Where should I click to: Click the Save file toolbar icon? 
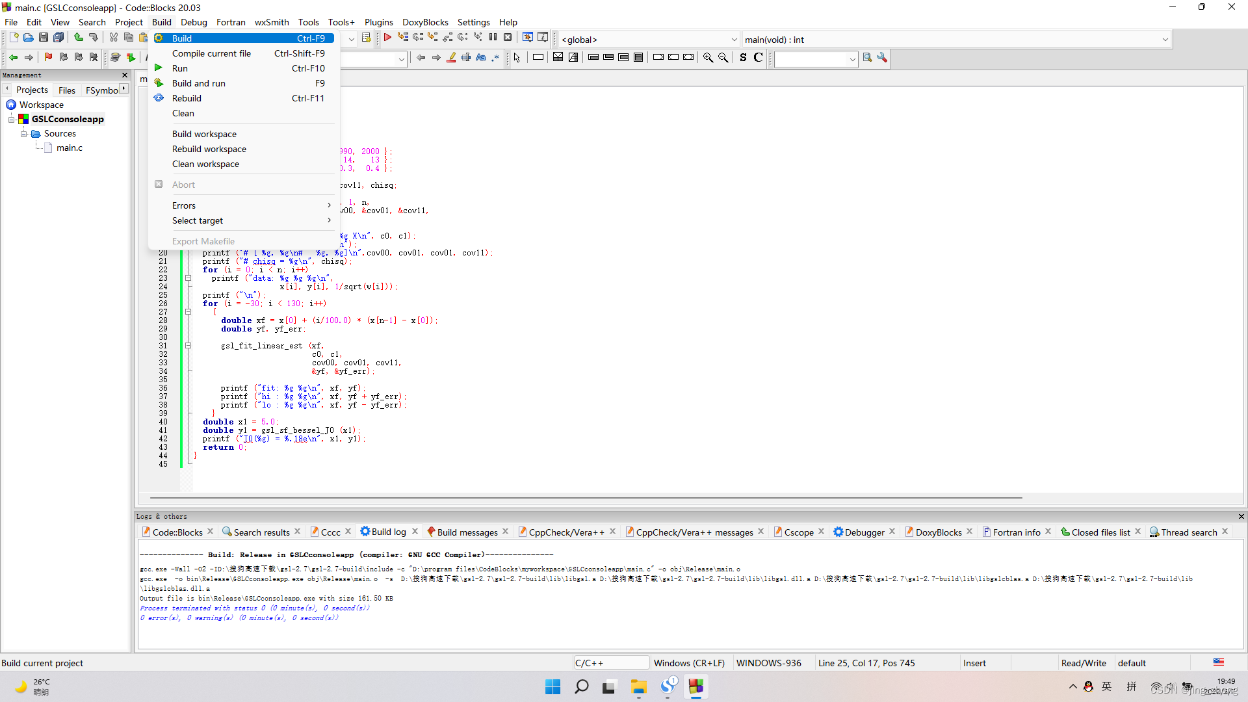44,38
